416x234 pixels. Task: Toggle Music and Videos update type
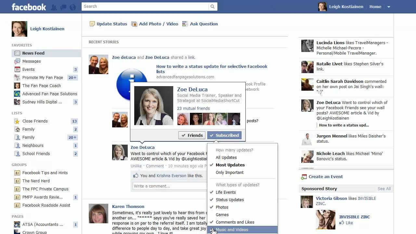(x=242, y=229)
